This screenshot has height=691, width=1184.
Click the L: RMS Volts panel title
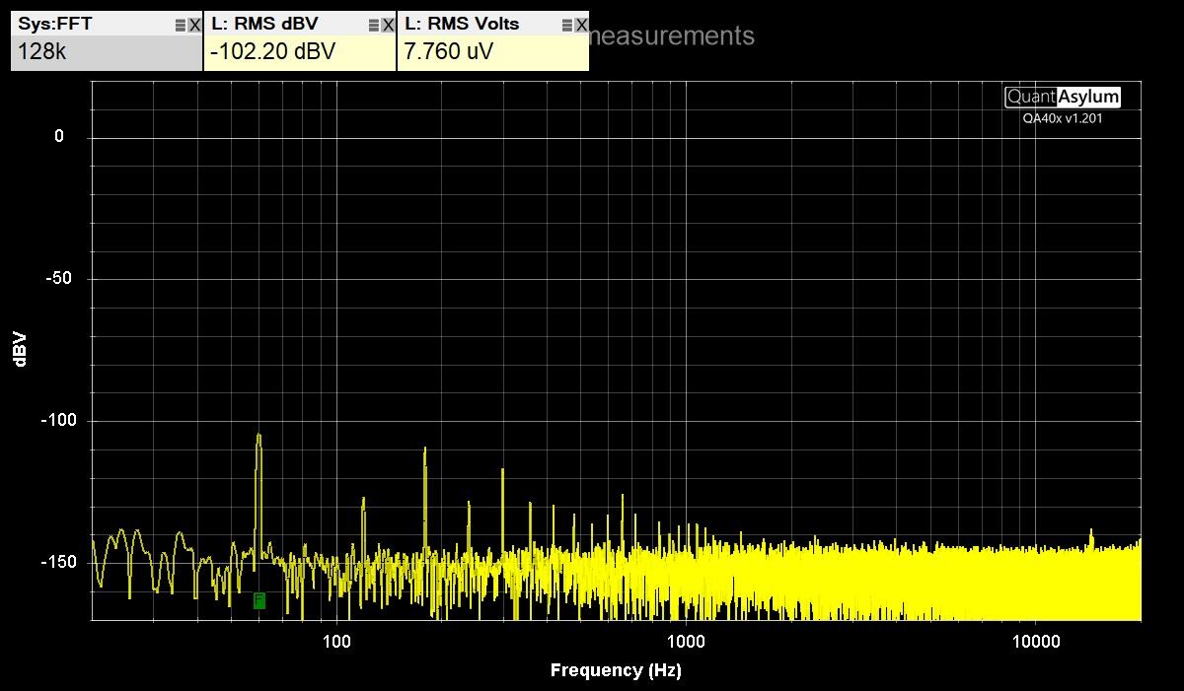pyautogui.click(x=462, y=24)
